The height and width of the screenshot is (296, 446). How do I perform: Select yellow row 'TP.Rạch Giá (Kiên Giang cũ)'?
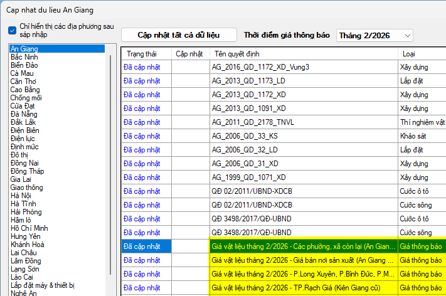pos(302,288)
